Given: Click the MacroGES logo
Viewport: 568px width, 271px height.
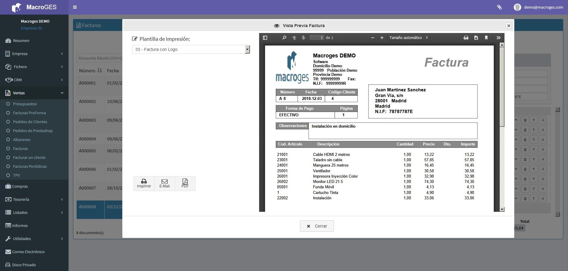Looking at the screenshot, I should [34, 7].
